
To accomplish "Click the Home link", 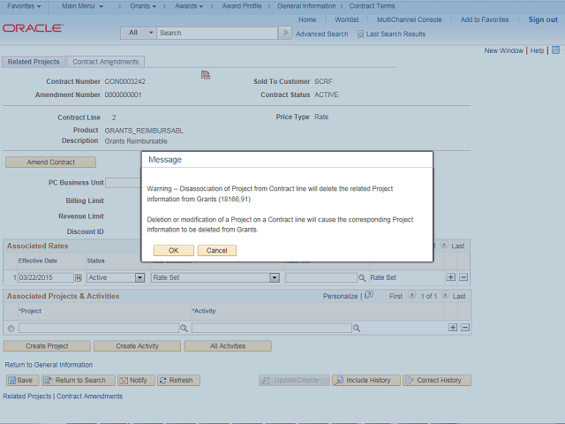I will point(307,19).
